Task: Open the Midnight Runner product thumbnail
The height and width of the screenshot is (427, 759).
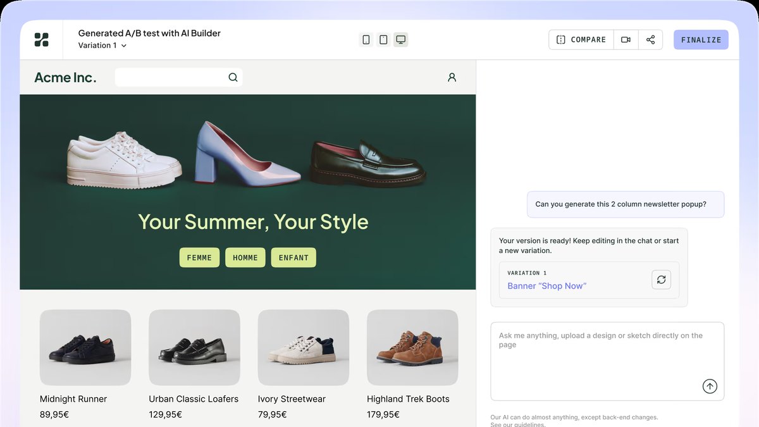Action: click(x=85, y=347)
